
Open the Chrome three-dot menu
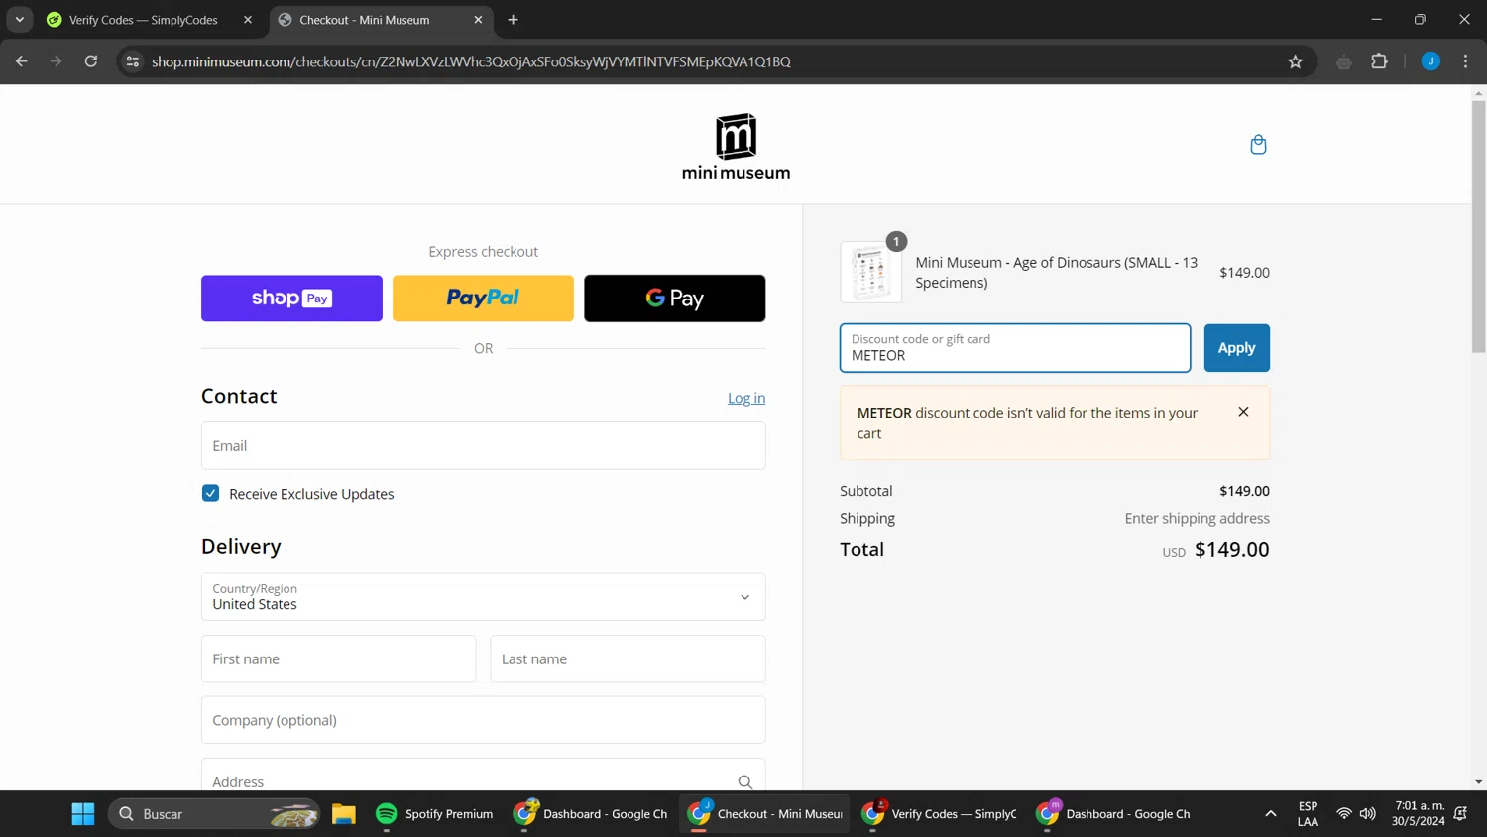click(1465, 61)
